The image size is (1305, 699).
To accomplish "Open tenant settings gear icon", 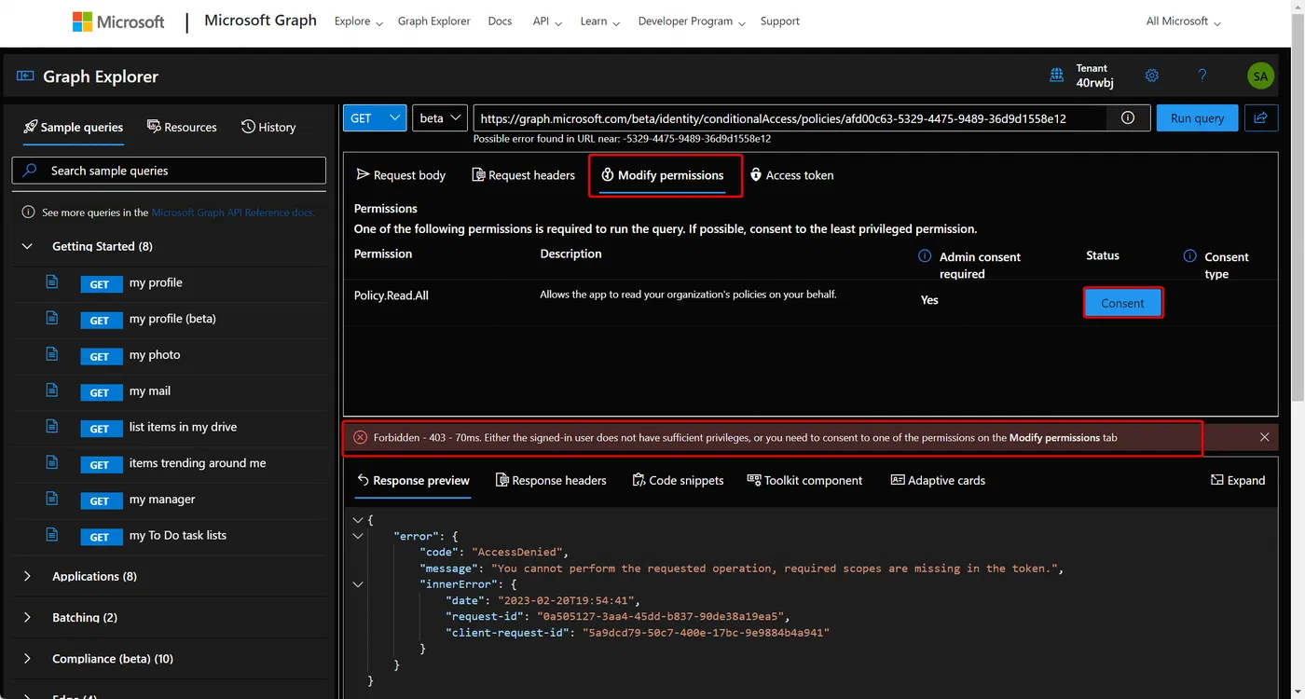I will pyautogui.click(x=1152, y=75).
